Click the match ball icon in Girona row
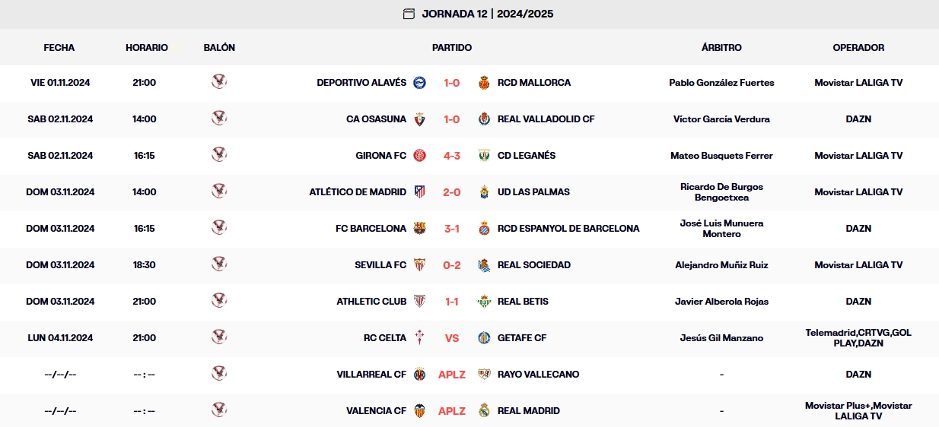Screen dimensions: 939x427 pos(219,155)
